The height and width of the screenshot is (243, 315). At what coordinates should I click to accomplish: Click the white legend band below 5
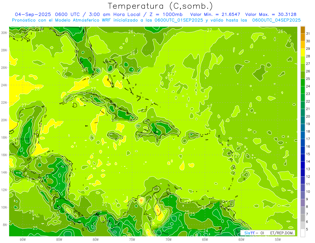pyautogui.click(x=303, y=233)
